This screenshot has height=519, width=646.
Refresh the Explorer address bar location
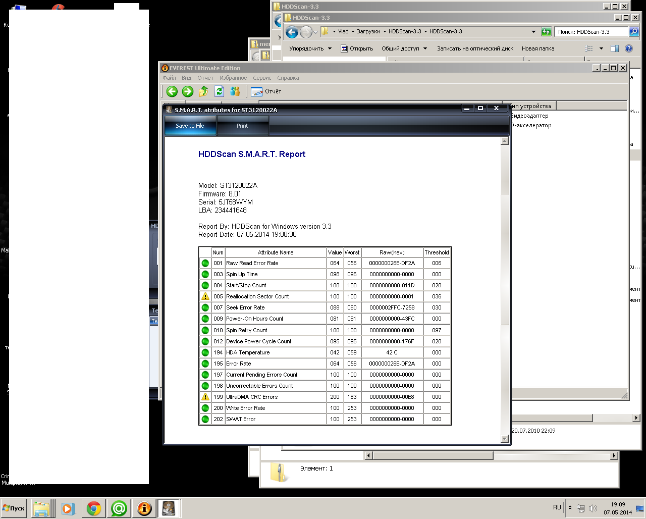click(x=546, y=32)
